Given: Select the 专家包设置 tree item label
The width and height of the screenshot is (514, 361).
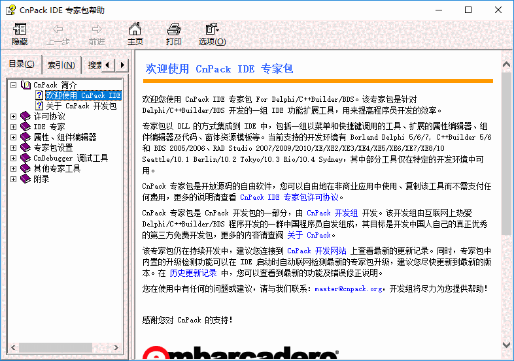Looking at the screenshot, I should click(x=53, y=148).
